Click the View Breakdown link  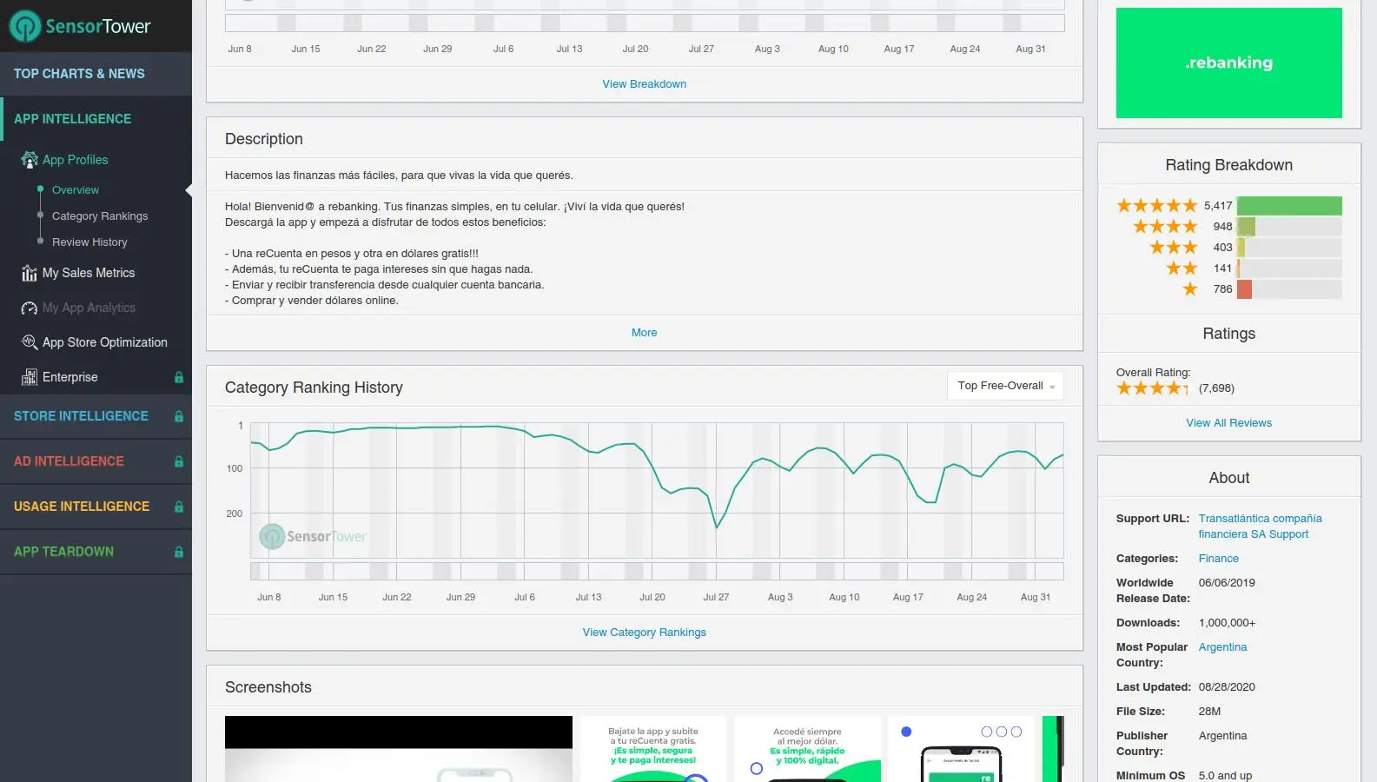645,84
